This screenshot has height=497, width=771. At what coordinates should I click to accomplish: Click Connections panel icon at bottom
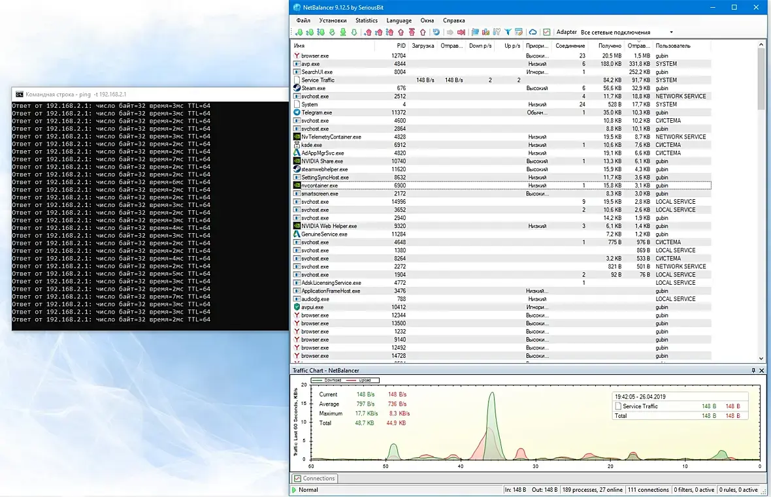(297, 478)
